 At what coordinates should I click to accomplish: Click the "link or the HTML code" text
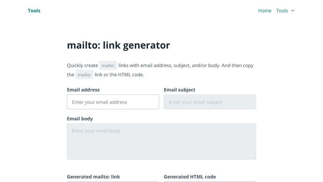[119, 75]
